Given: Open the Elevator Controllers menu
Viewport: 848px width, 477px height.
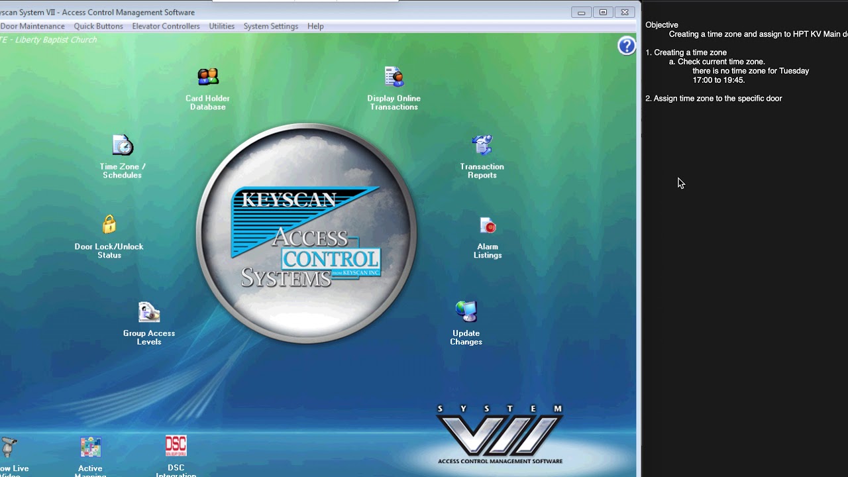Looking at the screenshot, I should click(166, 26).
